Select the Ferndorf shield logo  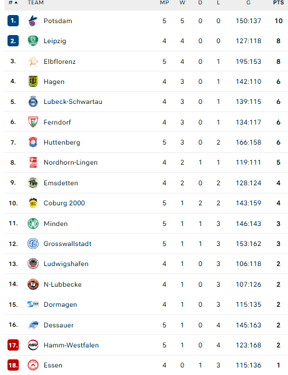(33, 122)
